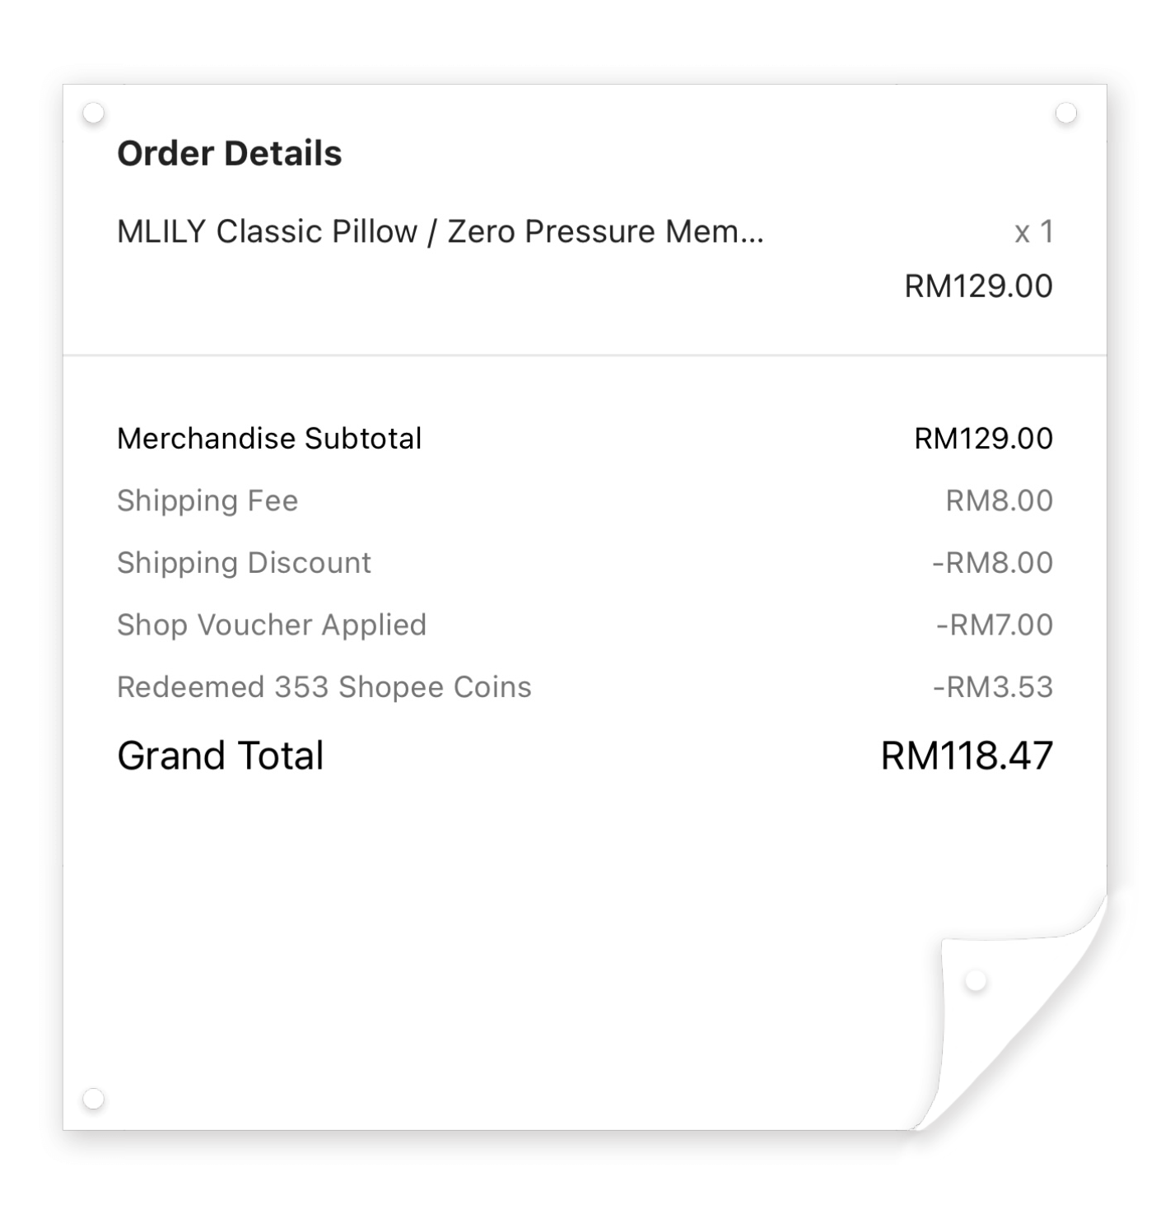The image size is (1170, 1214).
Task: Click the Shopee Coins amount -RM3.53
Action: click(x=992, y=687)
